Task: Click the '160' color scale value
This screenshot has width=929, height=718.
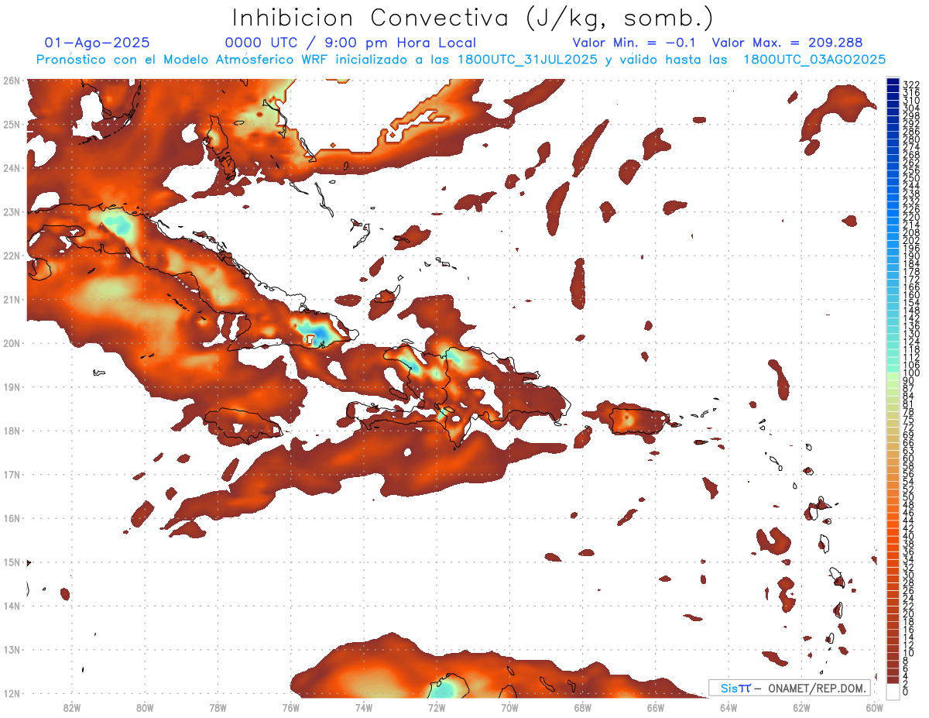Action: [911, 295]
